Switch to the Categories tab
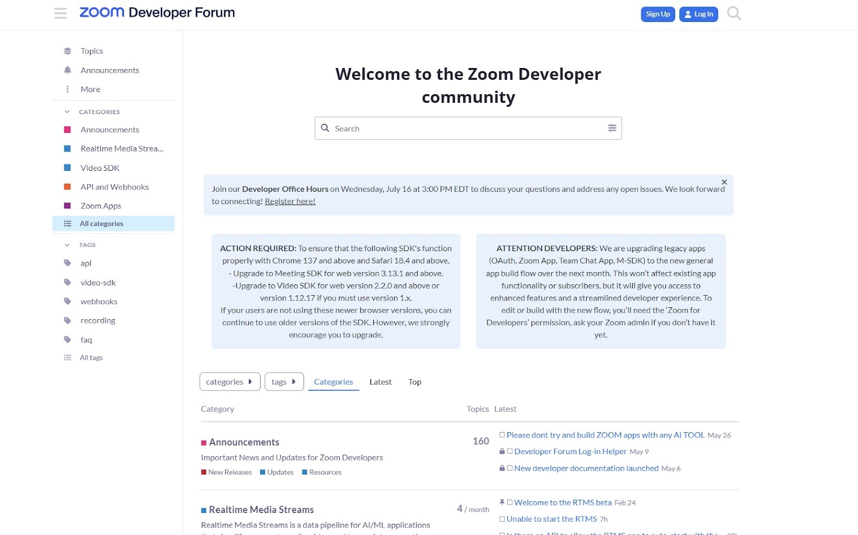The height and width of the screenshot is (535, 858). [x=334, y=382]
